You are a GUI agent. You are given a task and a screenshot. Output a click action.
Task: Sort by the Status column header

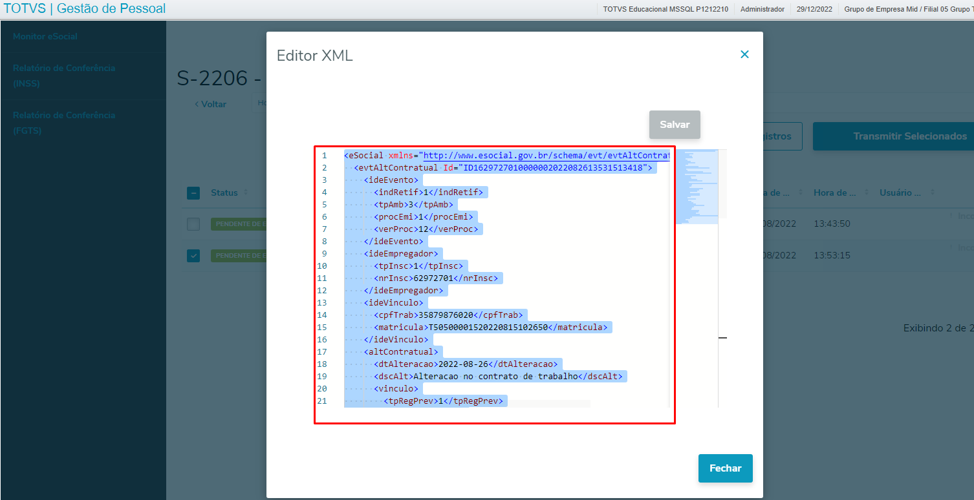(x=224, y=193)
